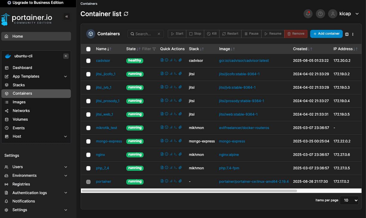Check the jitsi_prosody_1 checkbox
The width and height of the screenshot is (366, 218).
[88, 101]
